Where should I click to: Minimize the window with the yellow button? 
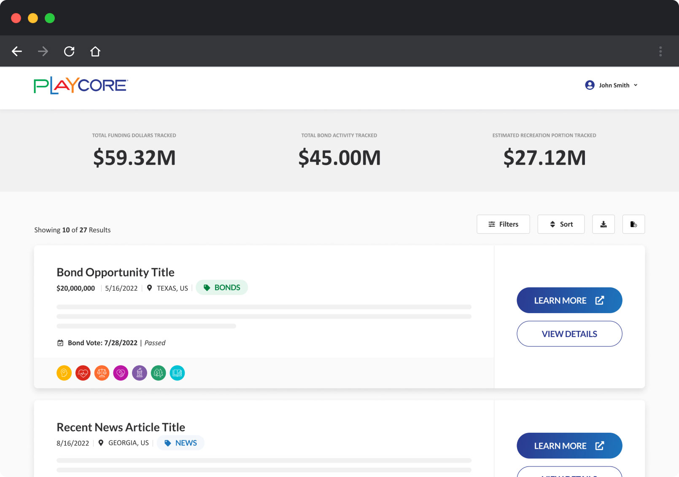(33, 18)
